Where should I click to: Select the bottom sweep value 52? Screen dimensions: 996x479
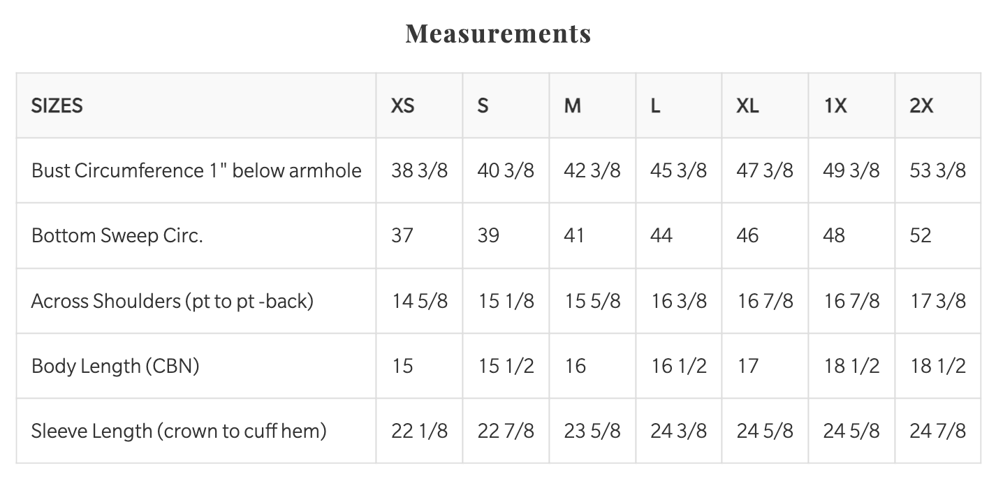pyautogui.click(x=921, y=235)
